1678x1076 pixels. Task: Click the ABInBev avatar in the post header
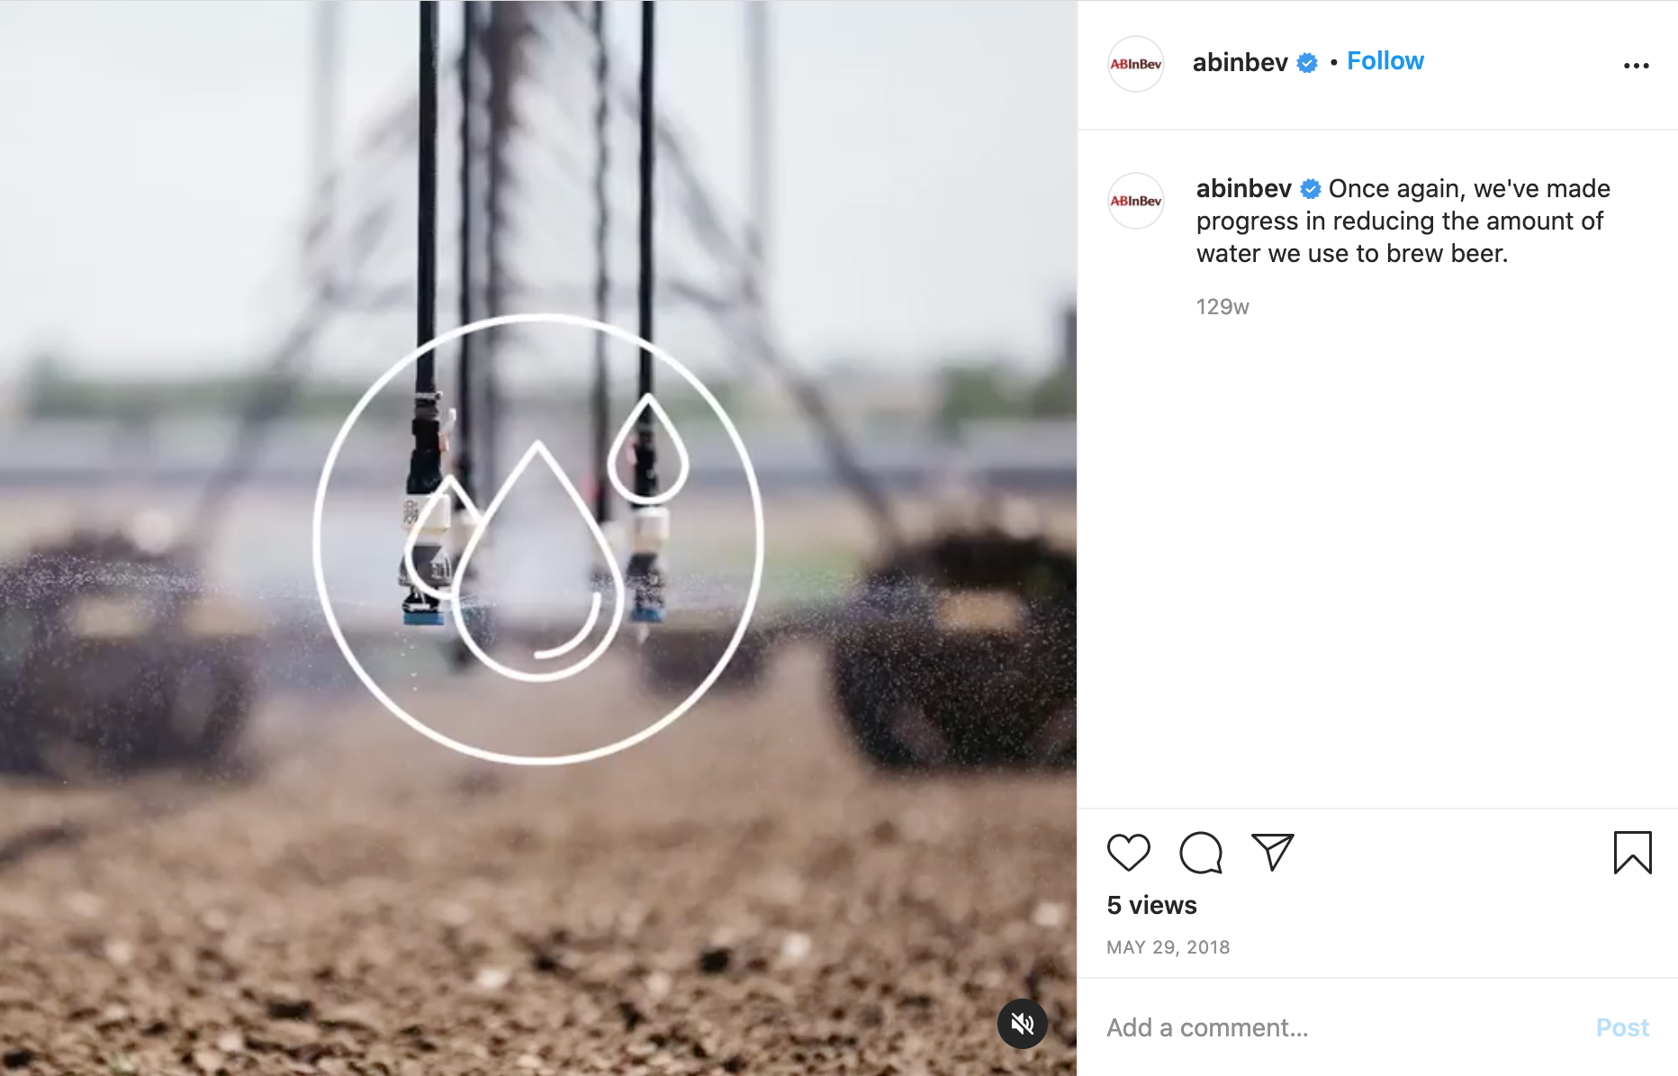click(x=1136, y=64)
